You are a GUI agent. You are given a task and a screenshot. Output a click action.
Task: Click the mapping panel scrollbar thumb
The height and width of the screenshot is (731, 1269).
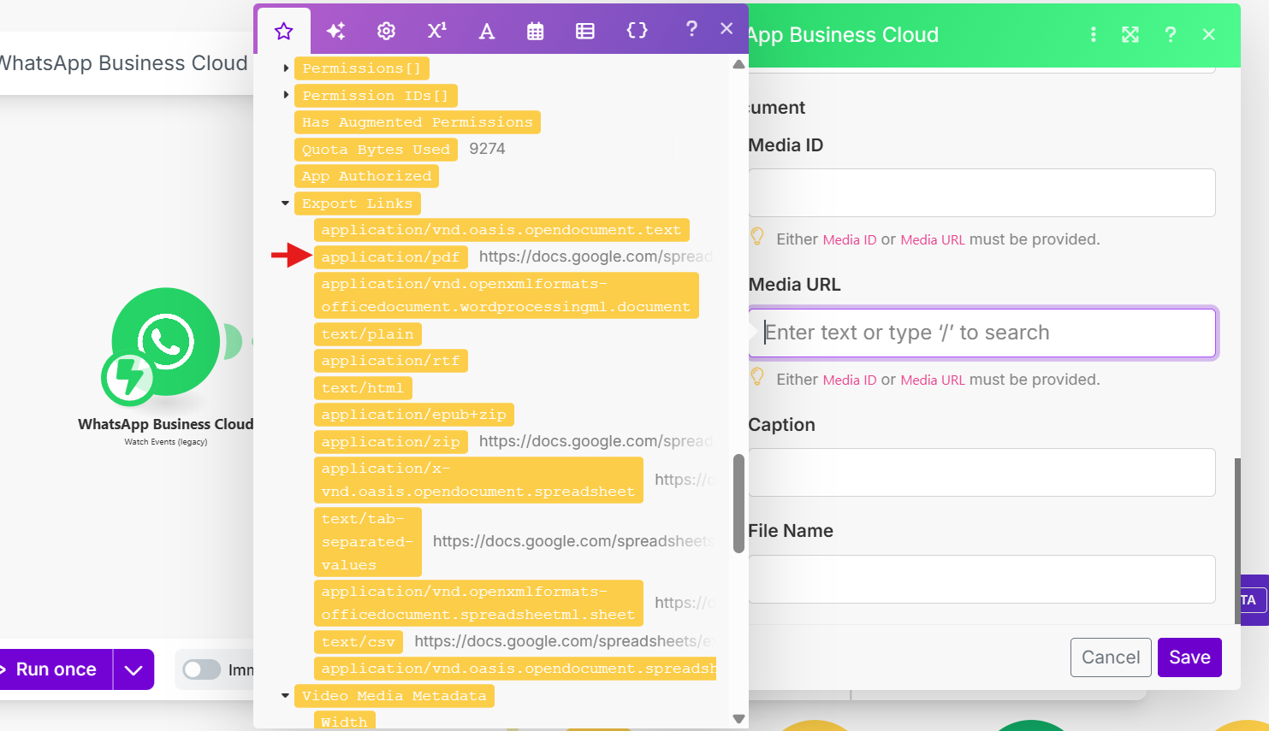click(x=738, y=504)
